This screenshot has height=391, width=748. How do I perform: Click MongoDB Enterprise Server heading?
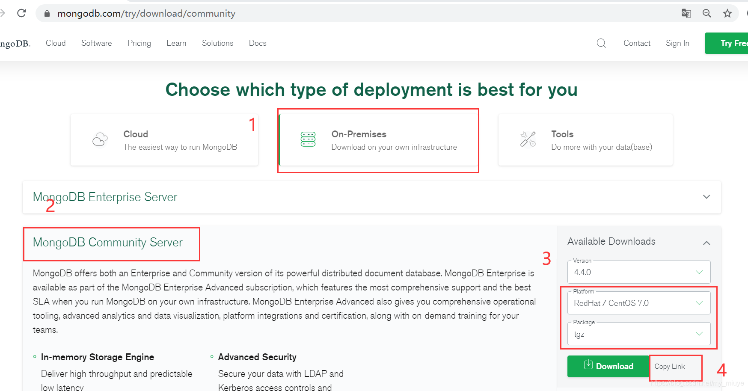pyautogui.click(x=105, y=197)
